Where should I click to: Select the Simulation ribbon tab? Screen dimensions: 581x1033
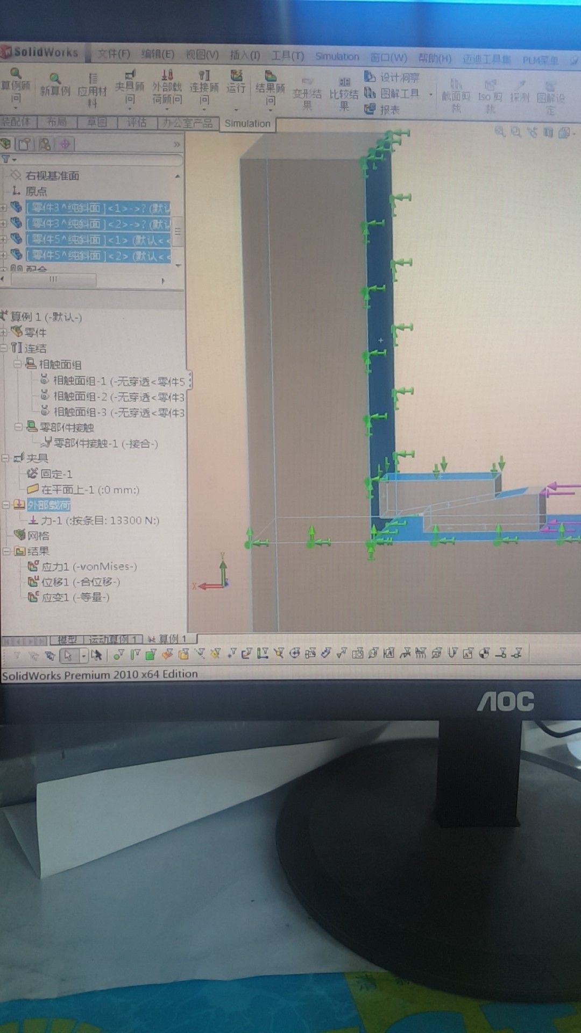click(247, 124)
